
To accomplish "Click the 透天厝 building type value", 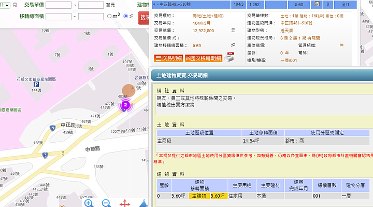I will point(286,31).
